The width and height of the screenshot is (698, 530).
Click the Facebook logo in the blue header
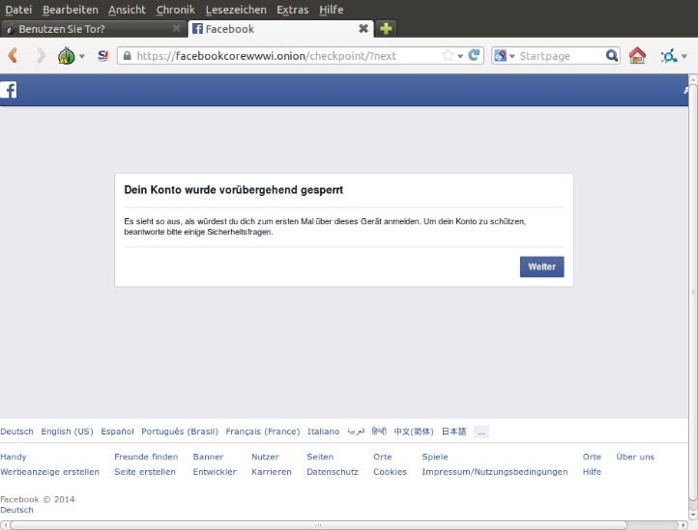8,90
